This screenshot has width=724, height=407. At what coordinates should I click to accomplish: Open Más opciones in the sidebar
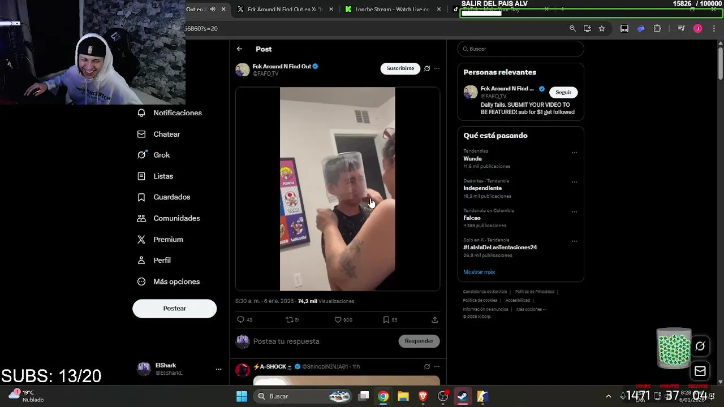click(x=169, y=282)
